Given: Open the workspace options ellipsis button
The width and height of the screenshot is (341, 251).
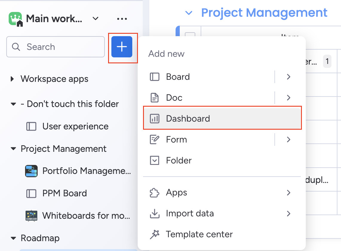Looking at the screenshot, I should pyautogui.click(x=122, y=19).
